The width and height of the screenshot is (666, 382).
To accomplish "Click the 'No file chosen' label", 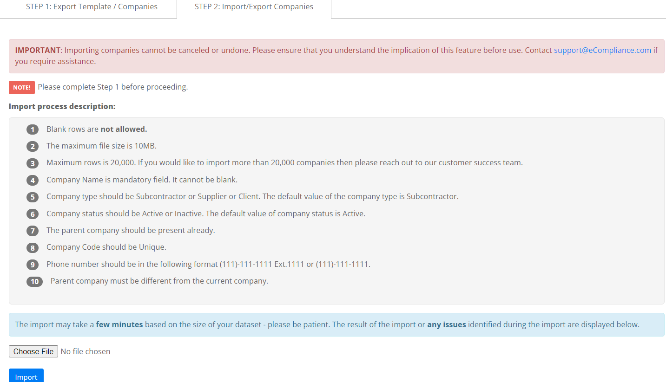I will 86,351.
